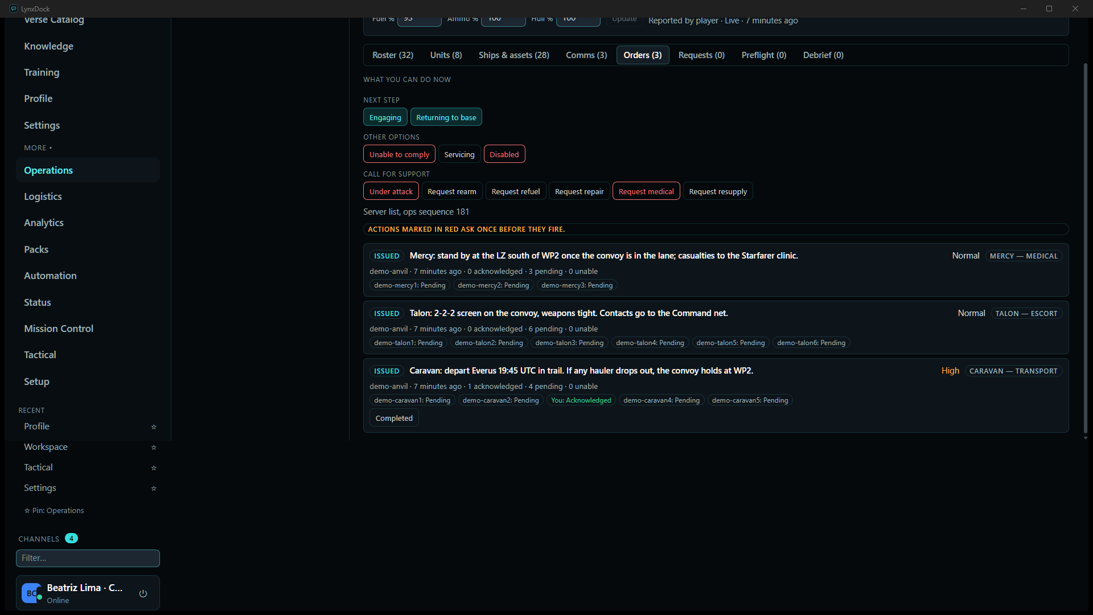Image resolution: width=1093 pixels, height=615 pixels.
Task: Set status to Servicing
Action: point(459,154)
